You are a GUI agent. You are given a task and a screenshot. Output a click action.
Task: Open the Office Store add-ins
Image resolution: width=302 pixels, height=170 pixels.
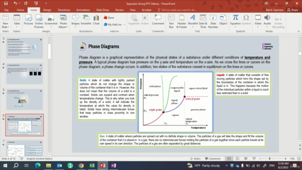pos(109,18)
